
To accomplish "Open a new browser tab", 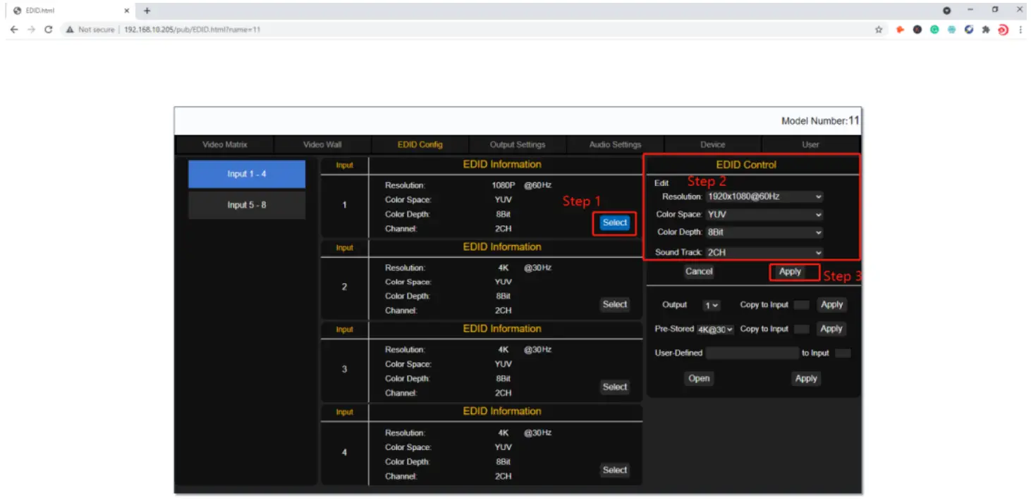I will [147, 11].
